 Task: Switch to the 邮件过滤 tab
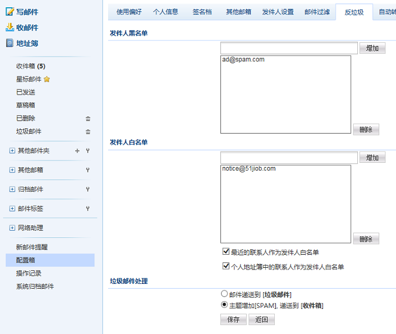317,12
